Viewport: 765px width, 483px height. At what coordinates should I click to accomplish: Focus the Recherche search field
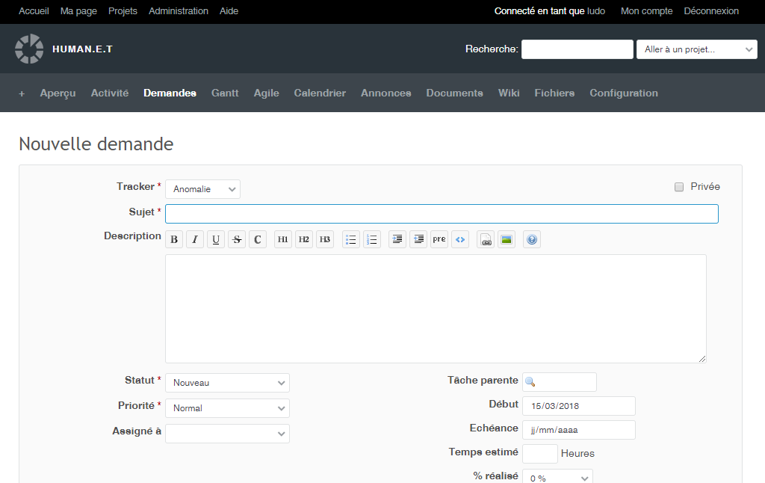[x=577, y=49]
